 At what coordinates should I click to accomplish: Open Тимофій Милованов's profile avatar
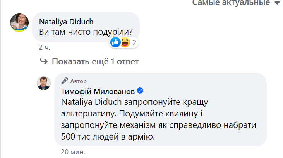coord(44,83)
